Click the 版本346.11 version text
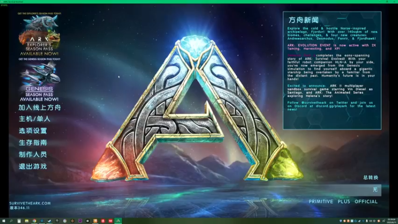 [20, 208]
